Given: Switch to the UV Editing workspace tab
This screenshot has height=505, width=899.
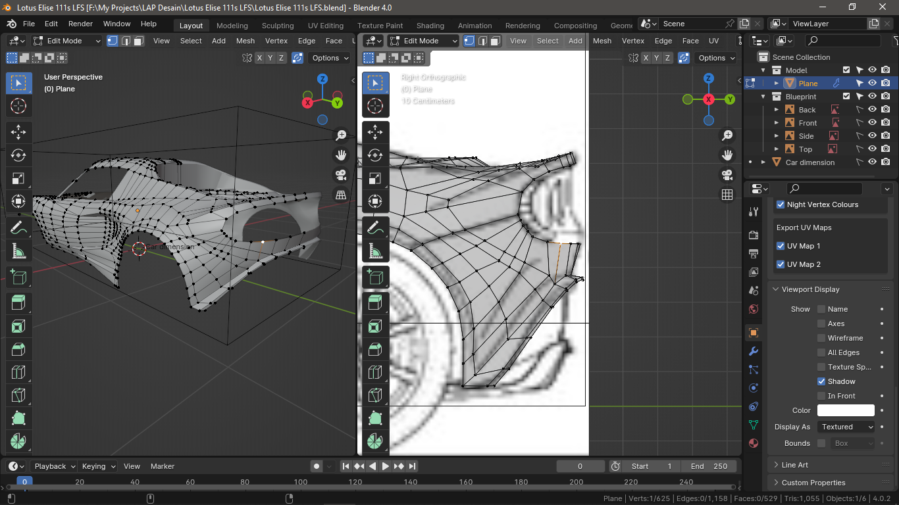Looking at the screenshot, I should pos(326,26).
